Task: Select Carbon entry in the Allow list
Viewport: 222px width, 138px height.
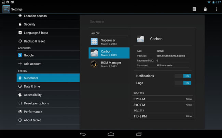Action: (x=109, y=53)
